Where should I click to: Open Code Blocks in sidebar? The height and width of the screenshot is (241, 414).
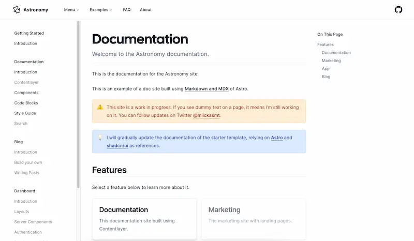26,103
